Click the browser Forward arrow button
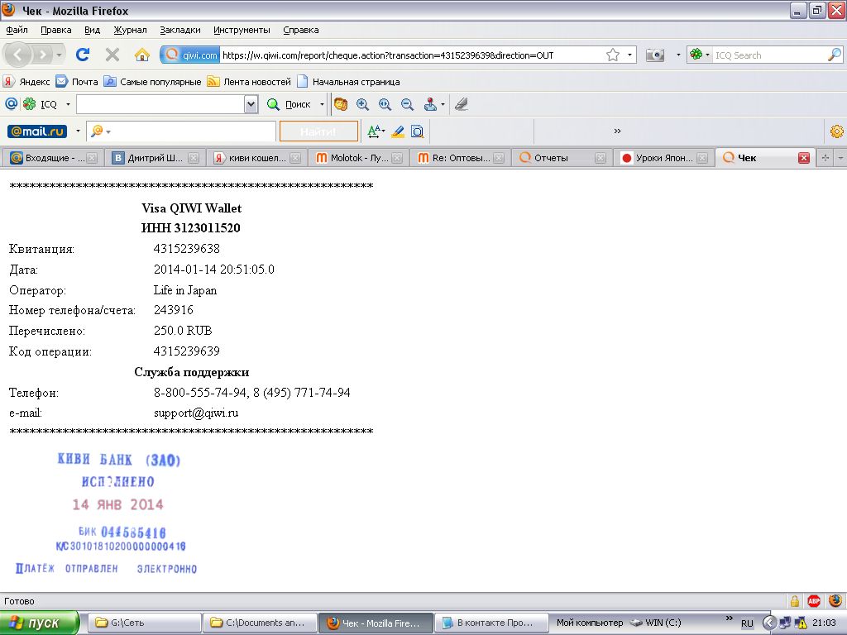 [x=41, y=55]
